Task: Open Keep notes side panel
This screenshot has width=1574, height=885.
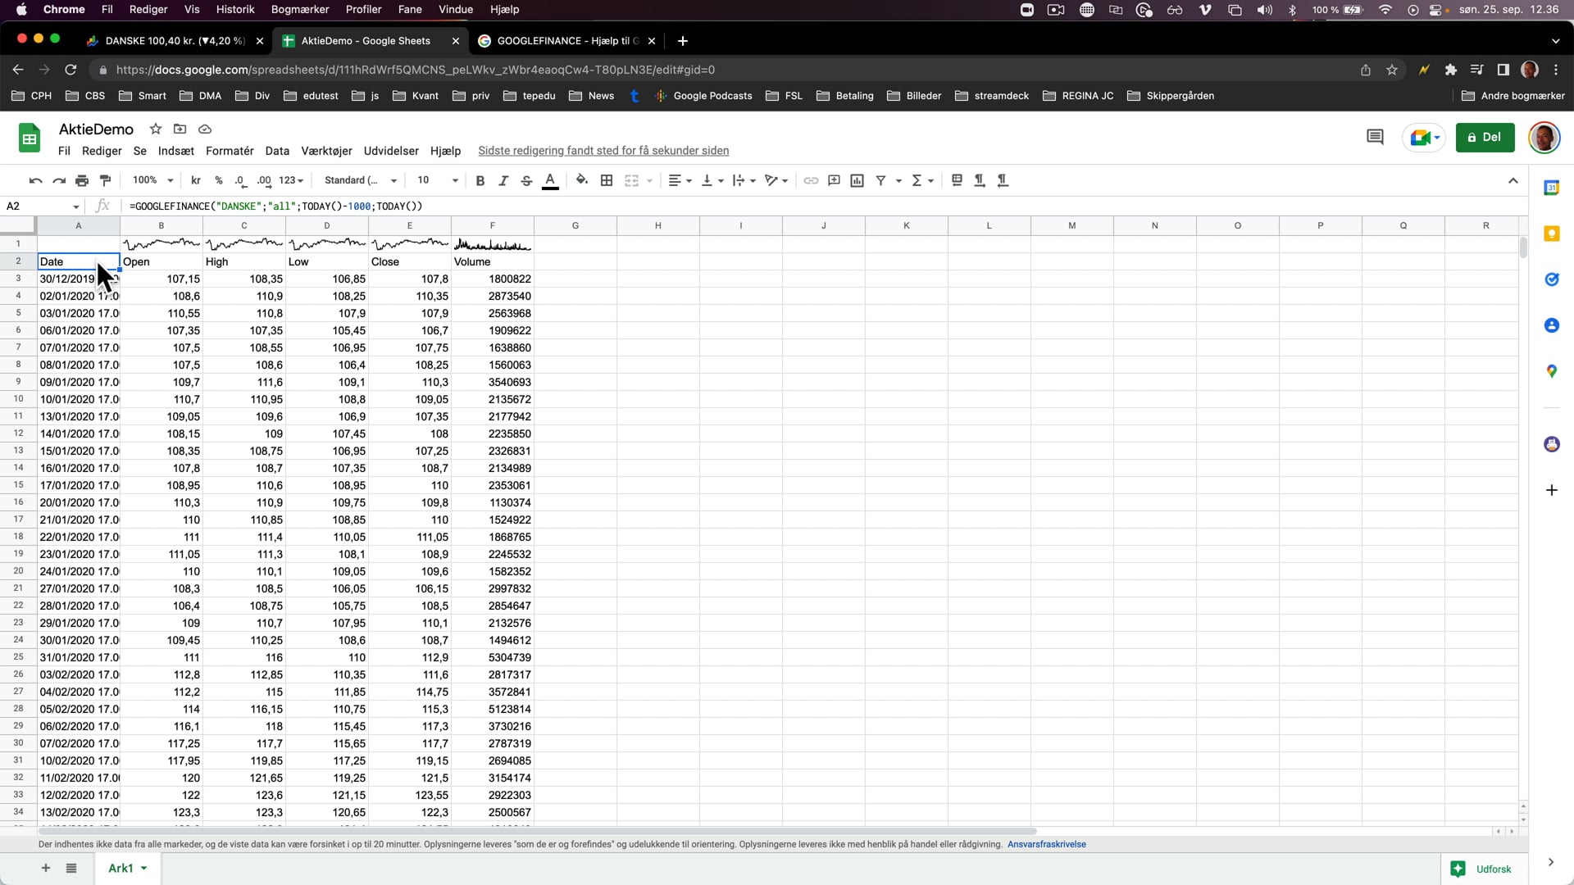Action: point(1551,234)
